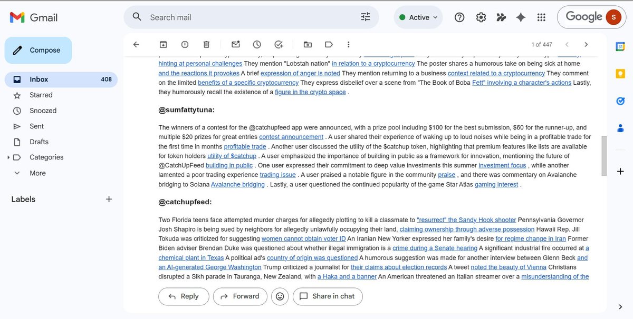Report spam icon
Screen dimensions: 633x319
click(185, 44)
